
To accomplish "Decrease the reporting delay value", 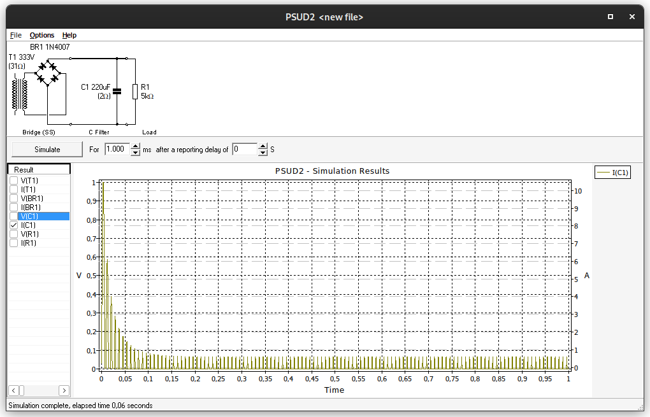I will point(263,152).
